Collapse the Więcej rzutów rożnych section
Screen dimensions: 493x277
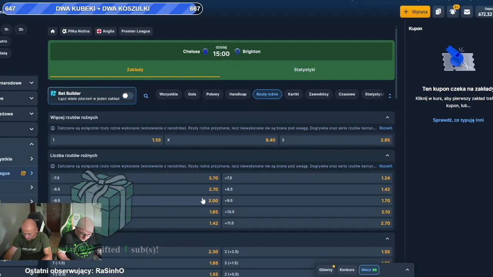tap(387, 117)
